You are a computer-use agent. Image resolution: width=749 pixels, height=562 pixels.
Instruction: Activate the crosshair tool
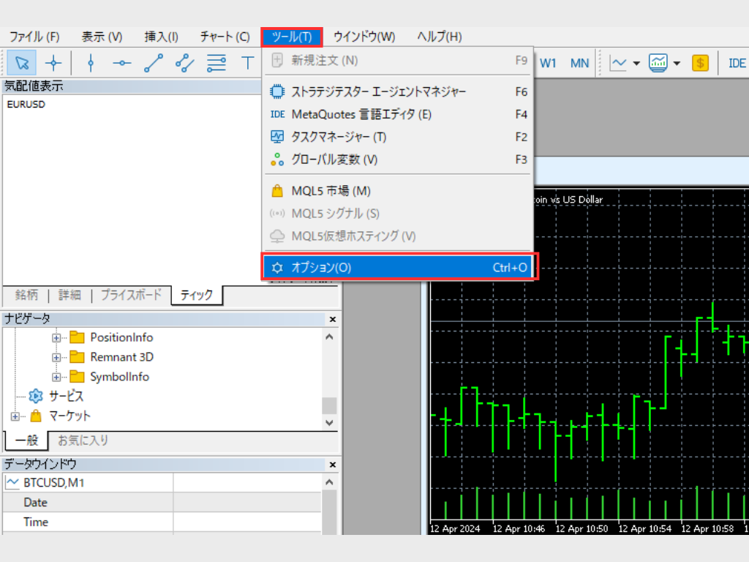click(53, 63)
